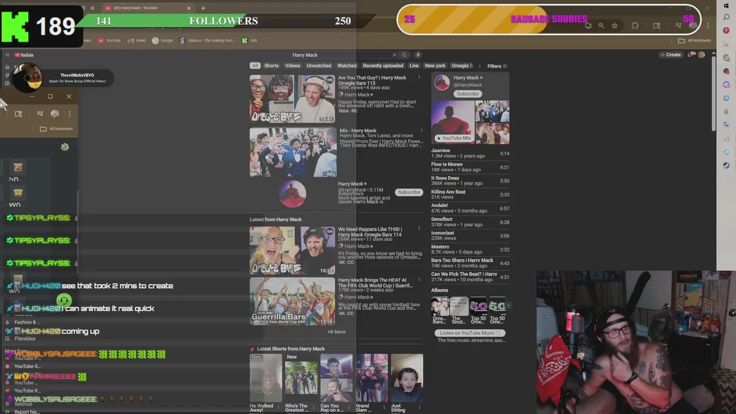The height and width of the screenshot is (414, 736).
Task: Open the browser extensions puzzle icon
Action: click(x=635, y=25)
